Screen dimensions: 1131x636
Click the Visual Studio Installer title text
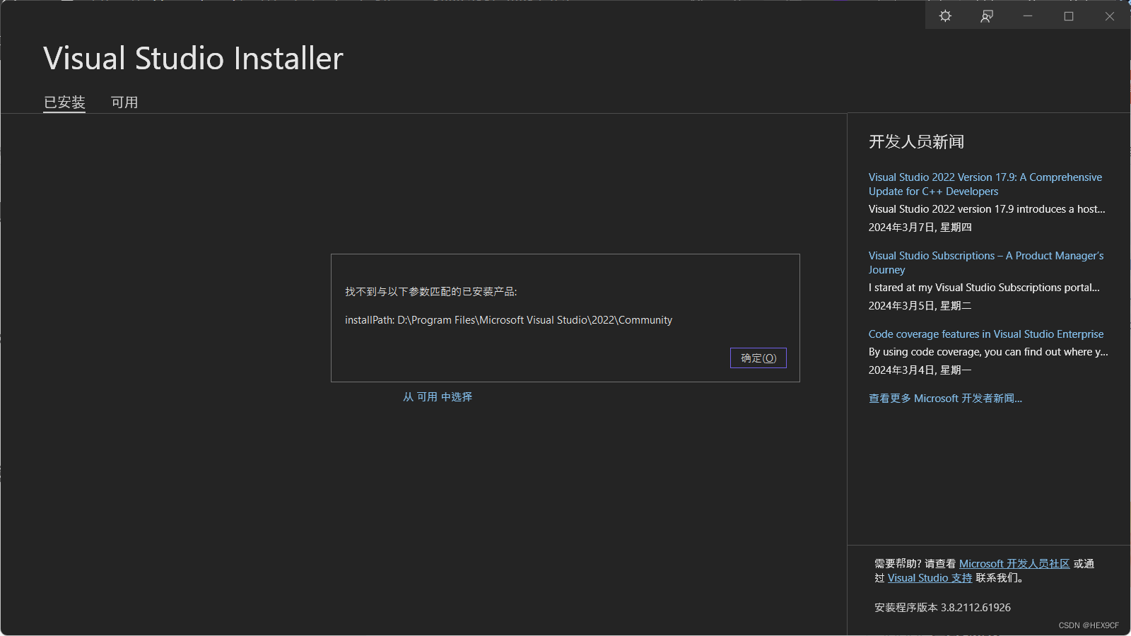click(193, 59)
